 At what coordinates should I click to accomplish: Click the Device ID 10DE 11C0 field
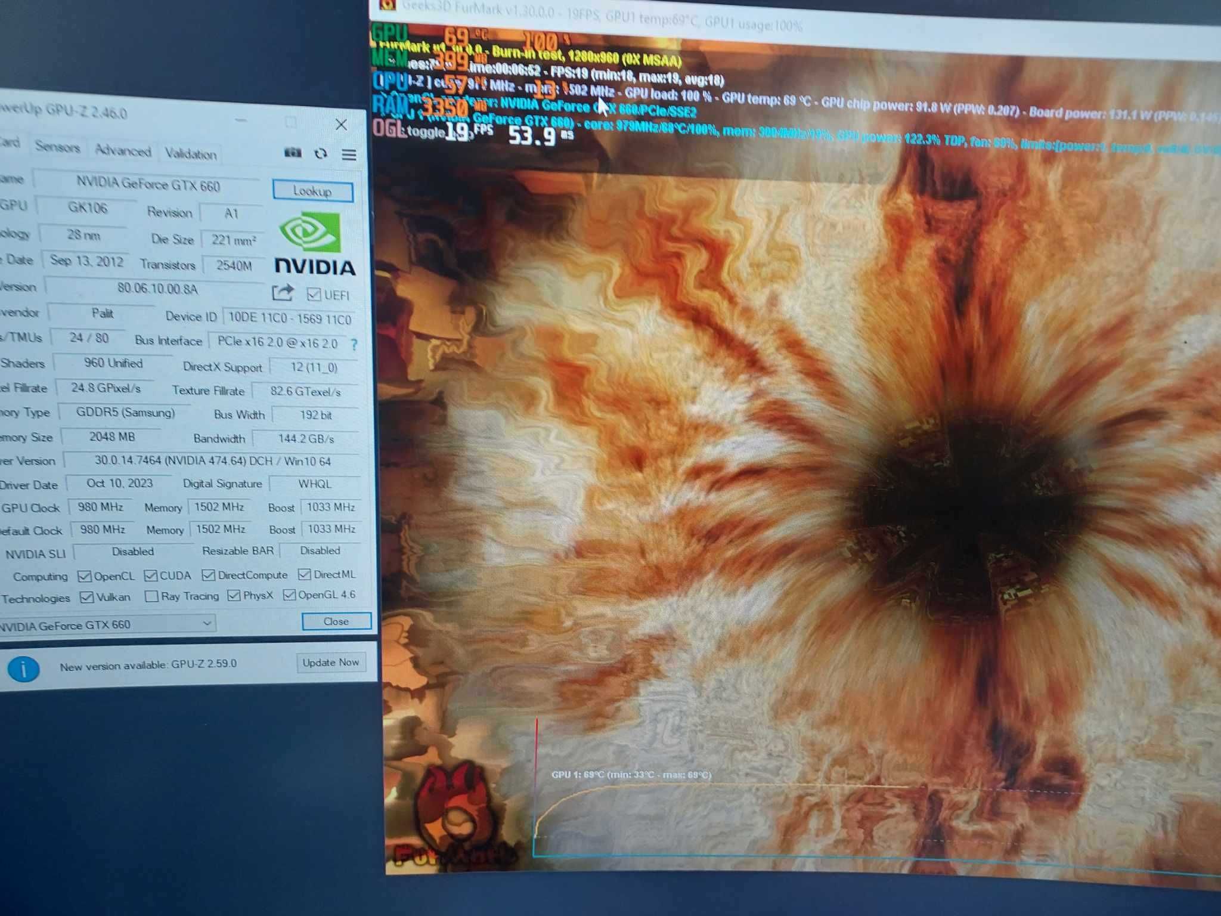point(290,318)
